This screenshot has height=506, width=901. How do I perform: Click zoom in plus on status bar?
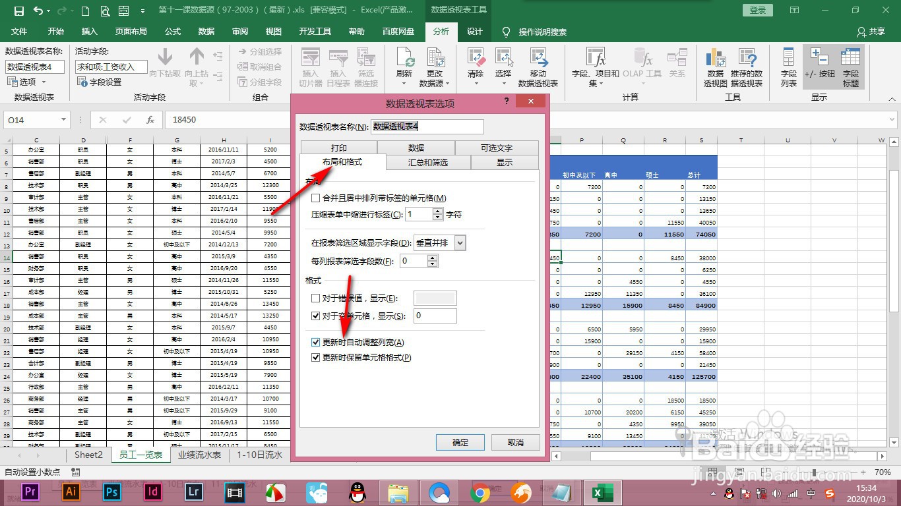(x=862, y=472)
